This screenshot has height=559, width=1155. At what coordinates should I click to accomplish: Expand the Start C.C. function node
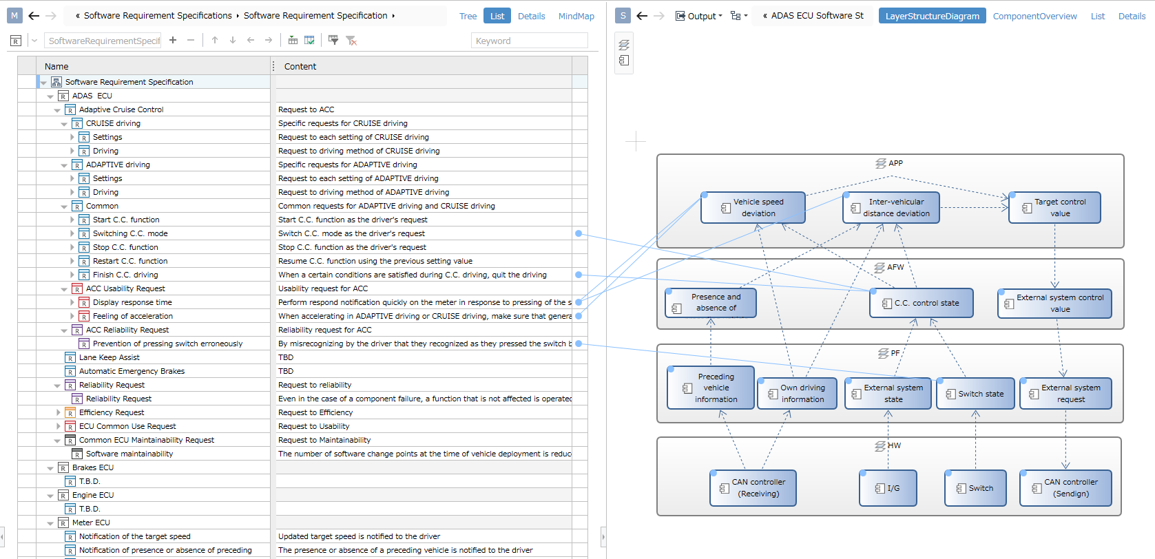pyautogui.click(x=72, y=220)
